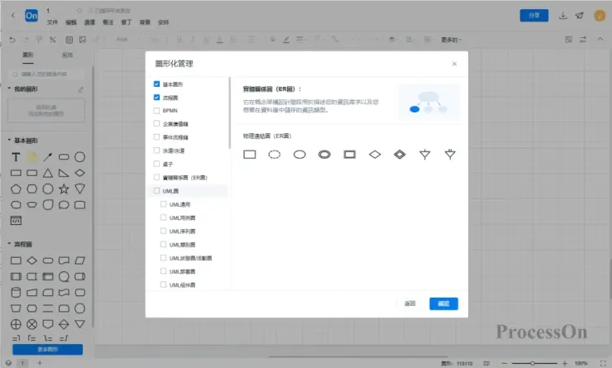Image resolution: width=612 pixels, height=368 pixels.
Task: Check the ER diagram (ER圖) checkbox
Action: (x=156, y=177)
